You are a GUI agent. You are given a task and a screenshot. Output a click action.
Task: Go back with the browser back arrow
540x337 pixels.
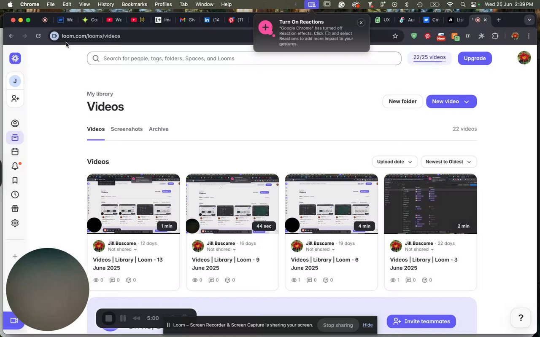(x=11, y=36)
